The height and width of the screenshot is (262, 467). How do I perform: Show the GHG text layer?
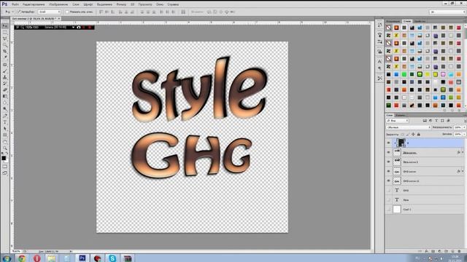[x=388, y=191]
